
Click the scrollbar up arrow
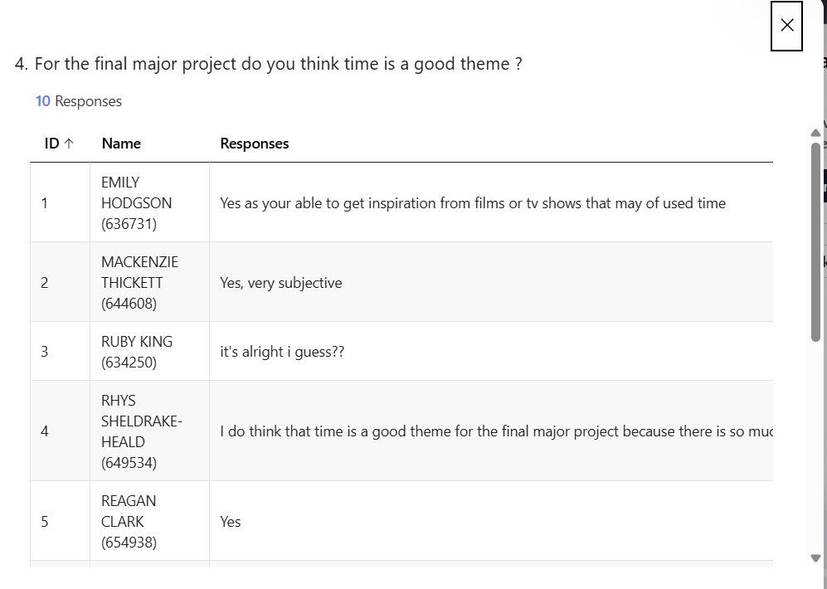(x=815, y=133)
